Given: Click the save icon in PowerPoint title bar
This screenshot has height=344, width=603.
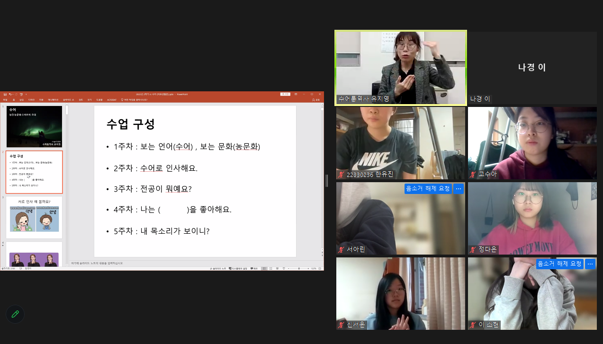Looking at the screenshot, I should point(5,95).
